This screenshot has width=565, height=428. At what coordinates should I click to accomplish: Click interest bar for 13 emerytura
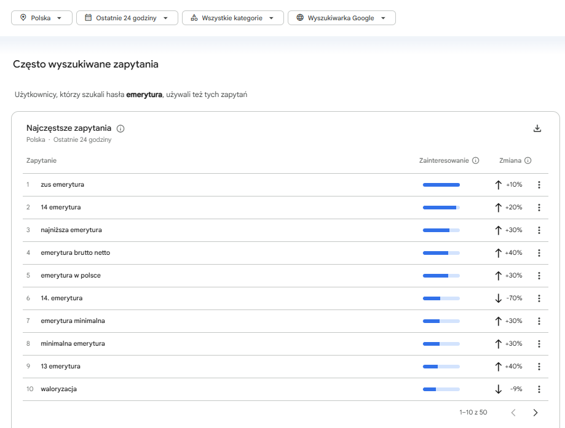click(x=441, y=367)
